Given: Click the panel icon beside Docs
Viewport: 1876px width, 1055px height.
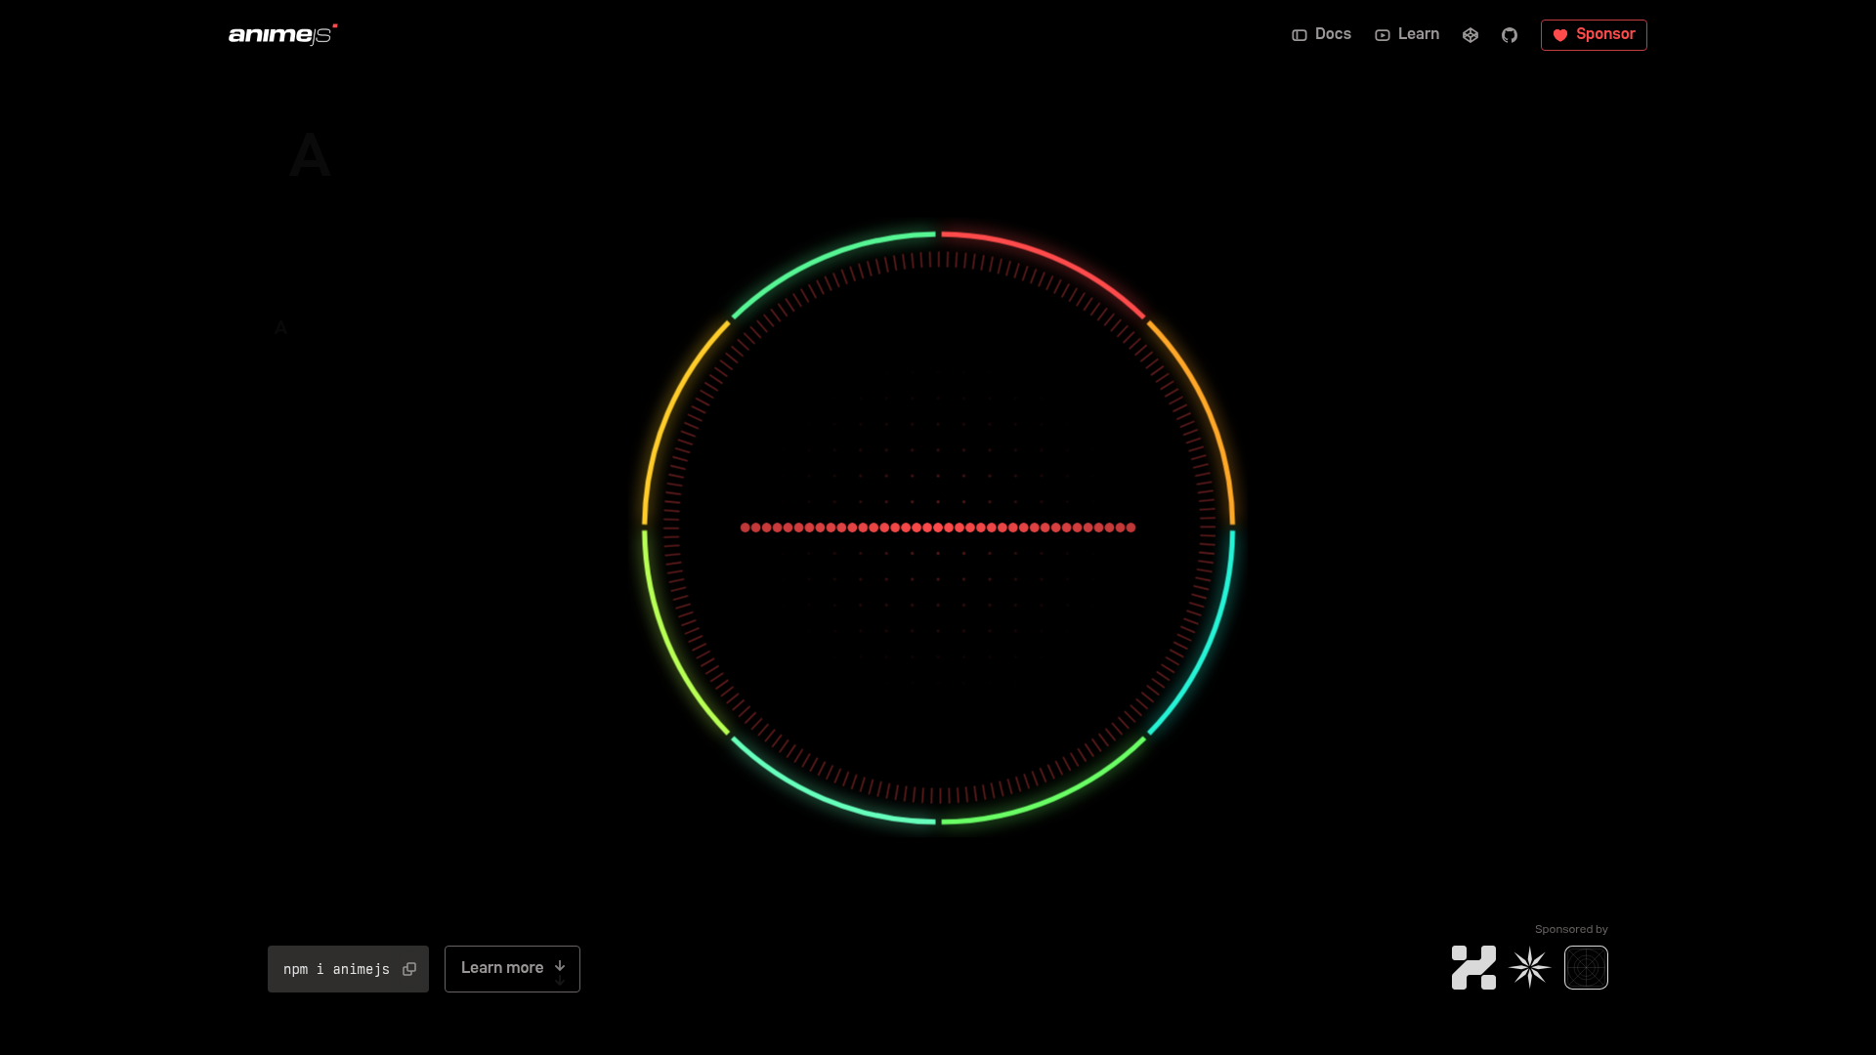Looking at the screenshot, I should pos(1299,35).
